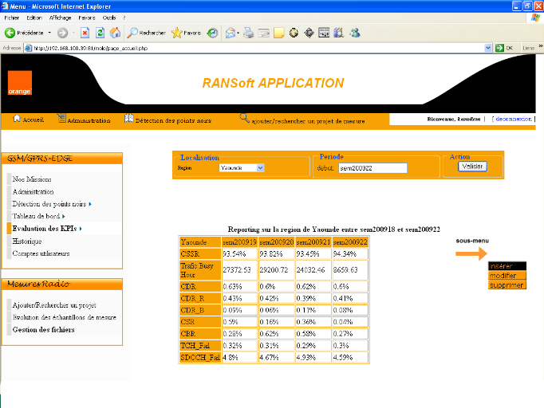The height and width of the screenshot is (408, 544).
Task: Click the browser Home icon
Action: [115, 33]
